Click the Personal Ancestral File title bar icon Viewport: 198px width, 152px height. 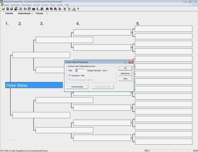[x=2, y=2]
